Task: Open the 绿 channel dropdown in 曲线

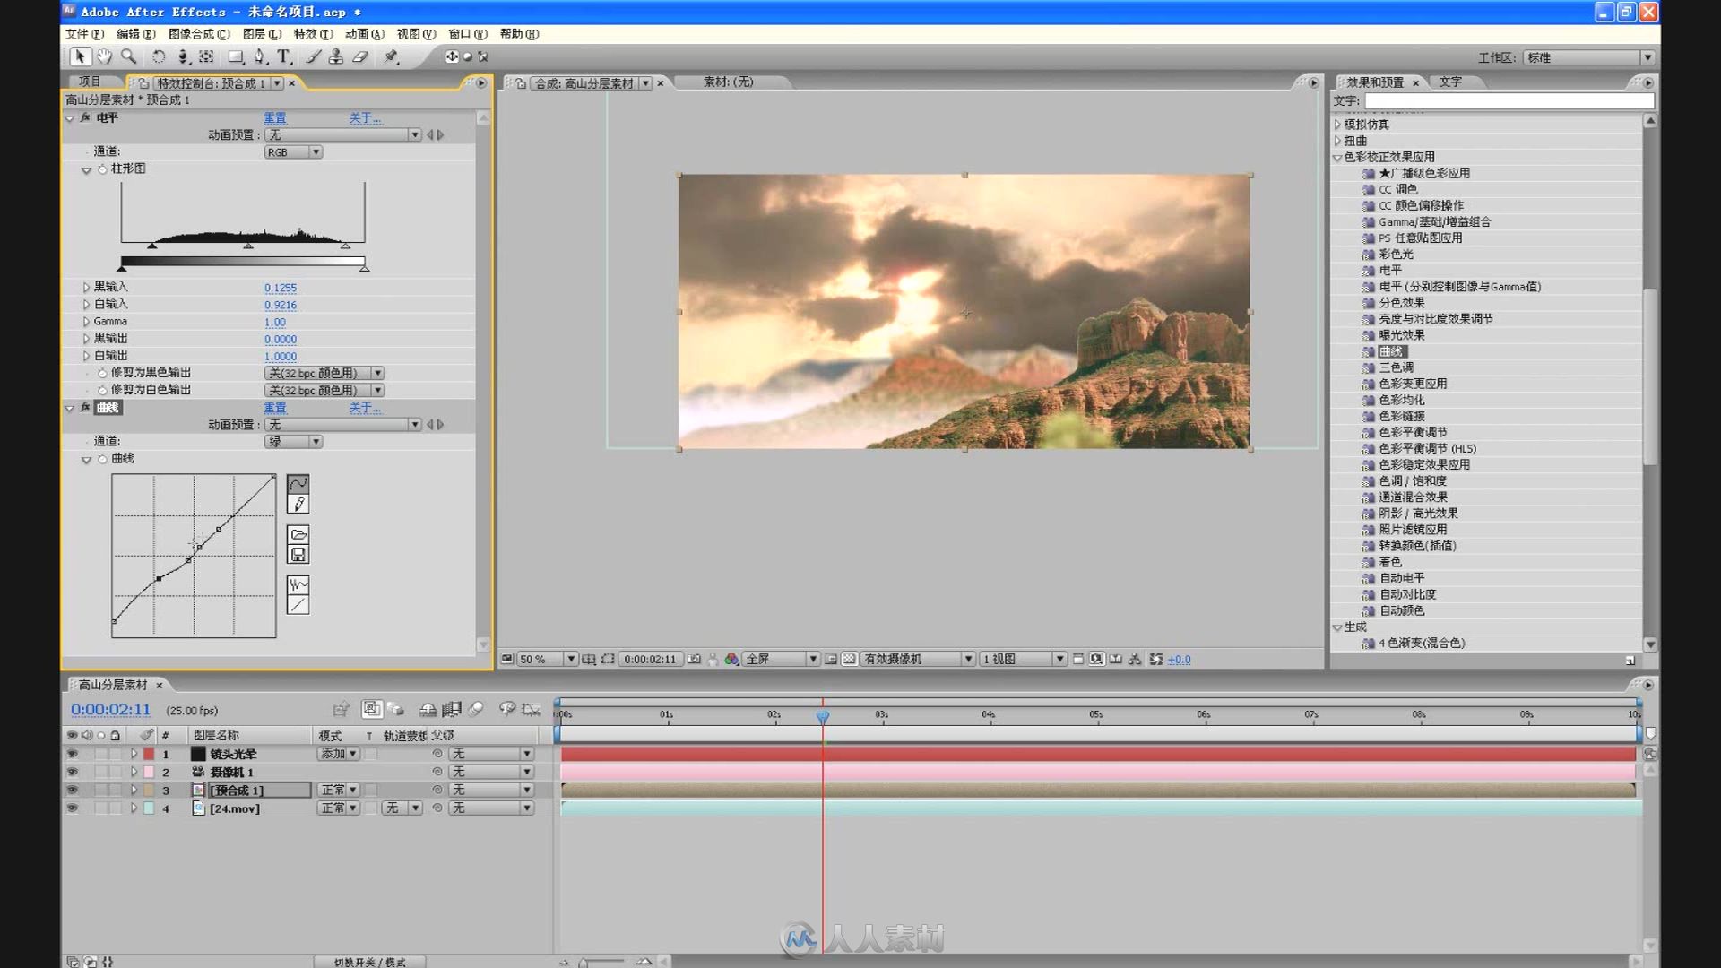Action: pyautogui.click(x=293, y=442)
